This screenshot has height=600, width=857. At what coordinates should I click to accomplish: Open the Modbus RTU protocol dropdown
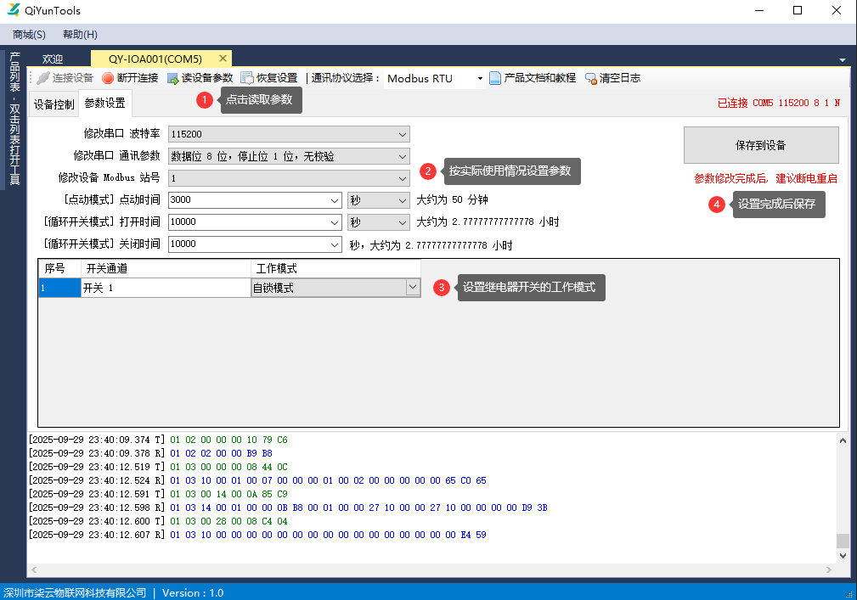pos(480,79)
